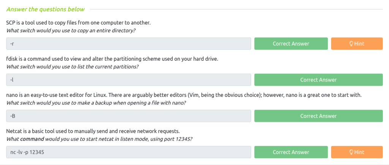Click the SCP tool description sentence
This screenshot has height=165, width=389.
coord(78,23)
